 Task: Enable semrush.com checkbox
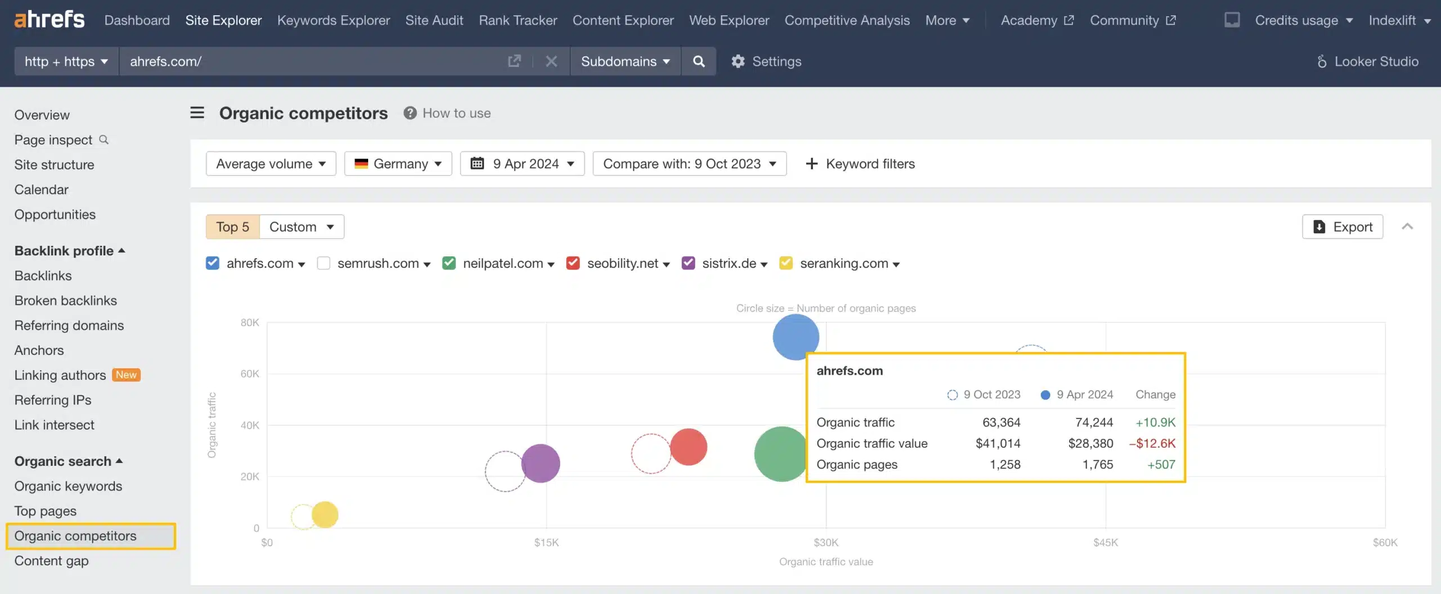(323, 263)
